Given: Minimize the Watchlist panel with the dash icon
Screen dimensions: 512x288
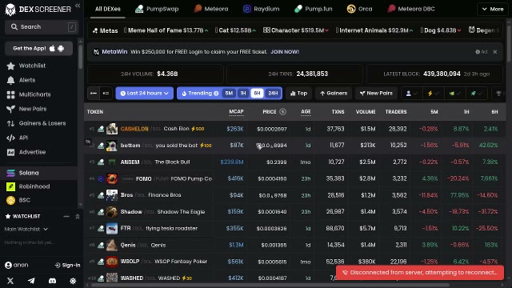Looking at the screenshot, I should [x=66, y=217].
